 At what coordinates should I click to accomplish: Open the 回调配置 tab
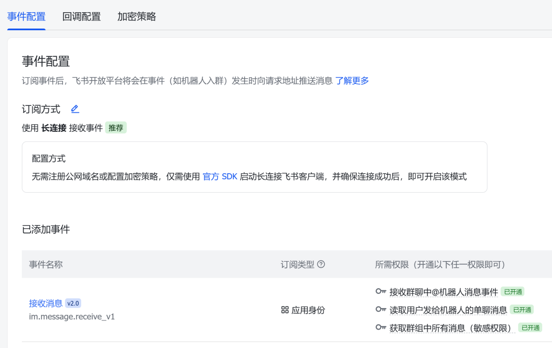click(81, 16)
